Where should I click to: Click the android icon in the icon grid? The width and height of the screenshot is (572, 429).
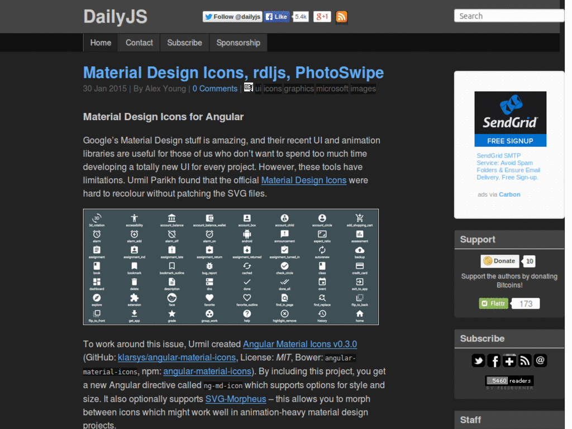[x=247, y=234]
